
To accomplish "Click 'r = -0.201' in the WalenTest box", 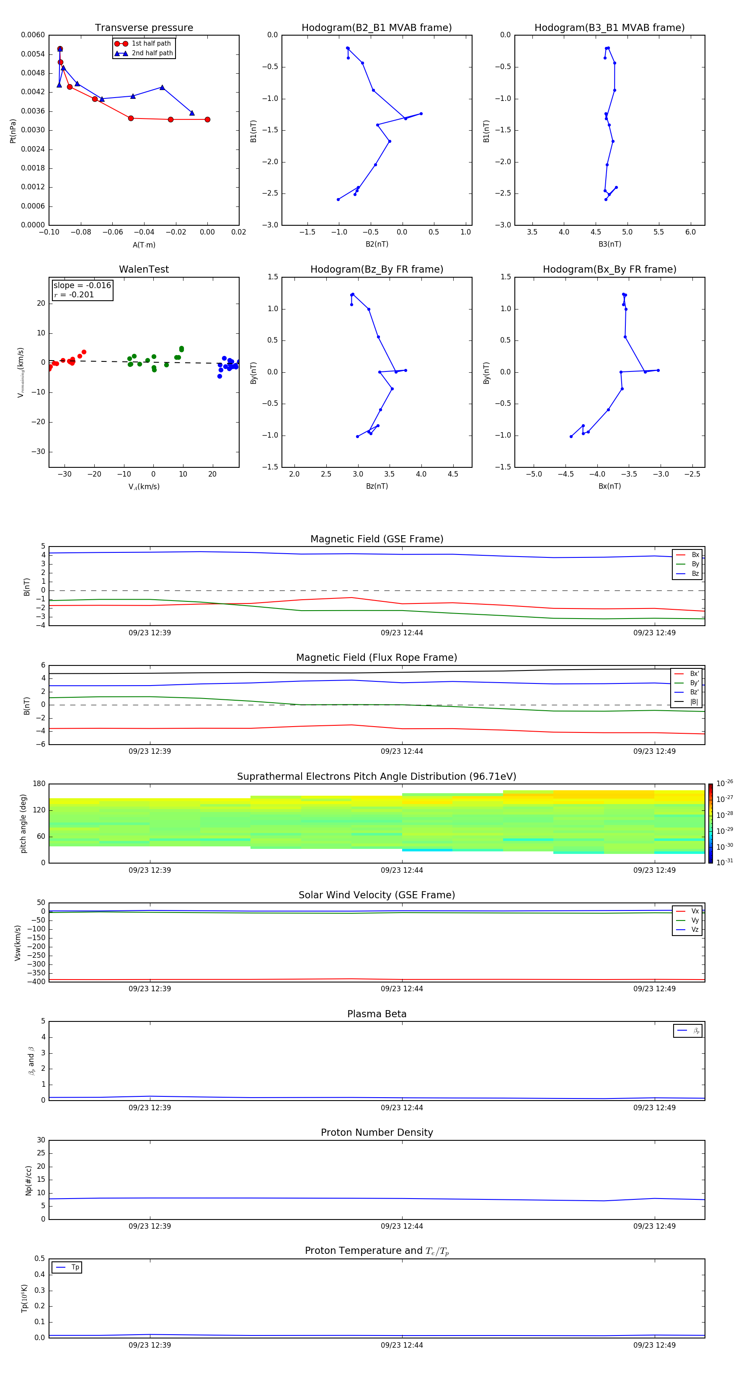I will tap(74, 295).
